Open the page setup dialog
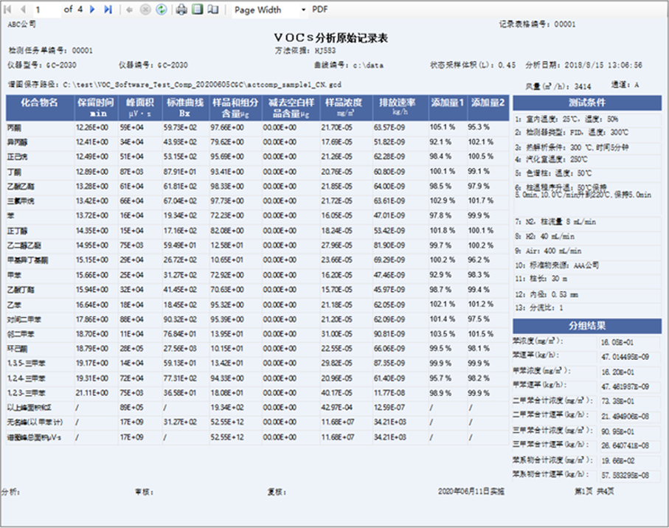The width and height of the screenshot is (669, 528). coord(212,10)
